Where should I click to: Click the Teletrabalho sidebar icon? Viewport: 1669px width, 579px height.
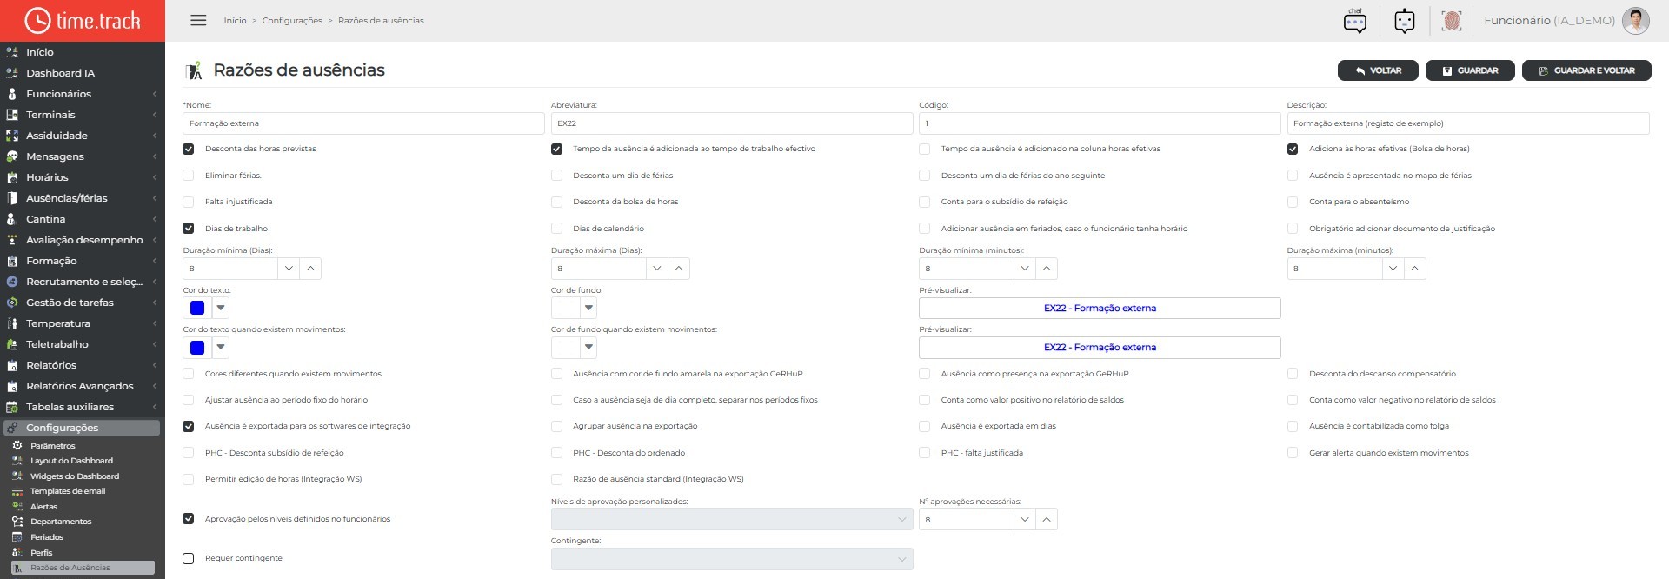point(12,344)
